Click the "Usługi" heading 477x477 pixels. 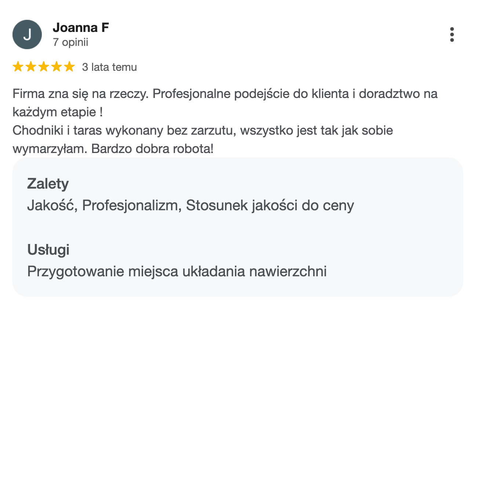coord(48,250)
